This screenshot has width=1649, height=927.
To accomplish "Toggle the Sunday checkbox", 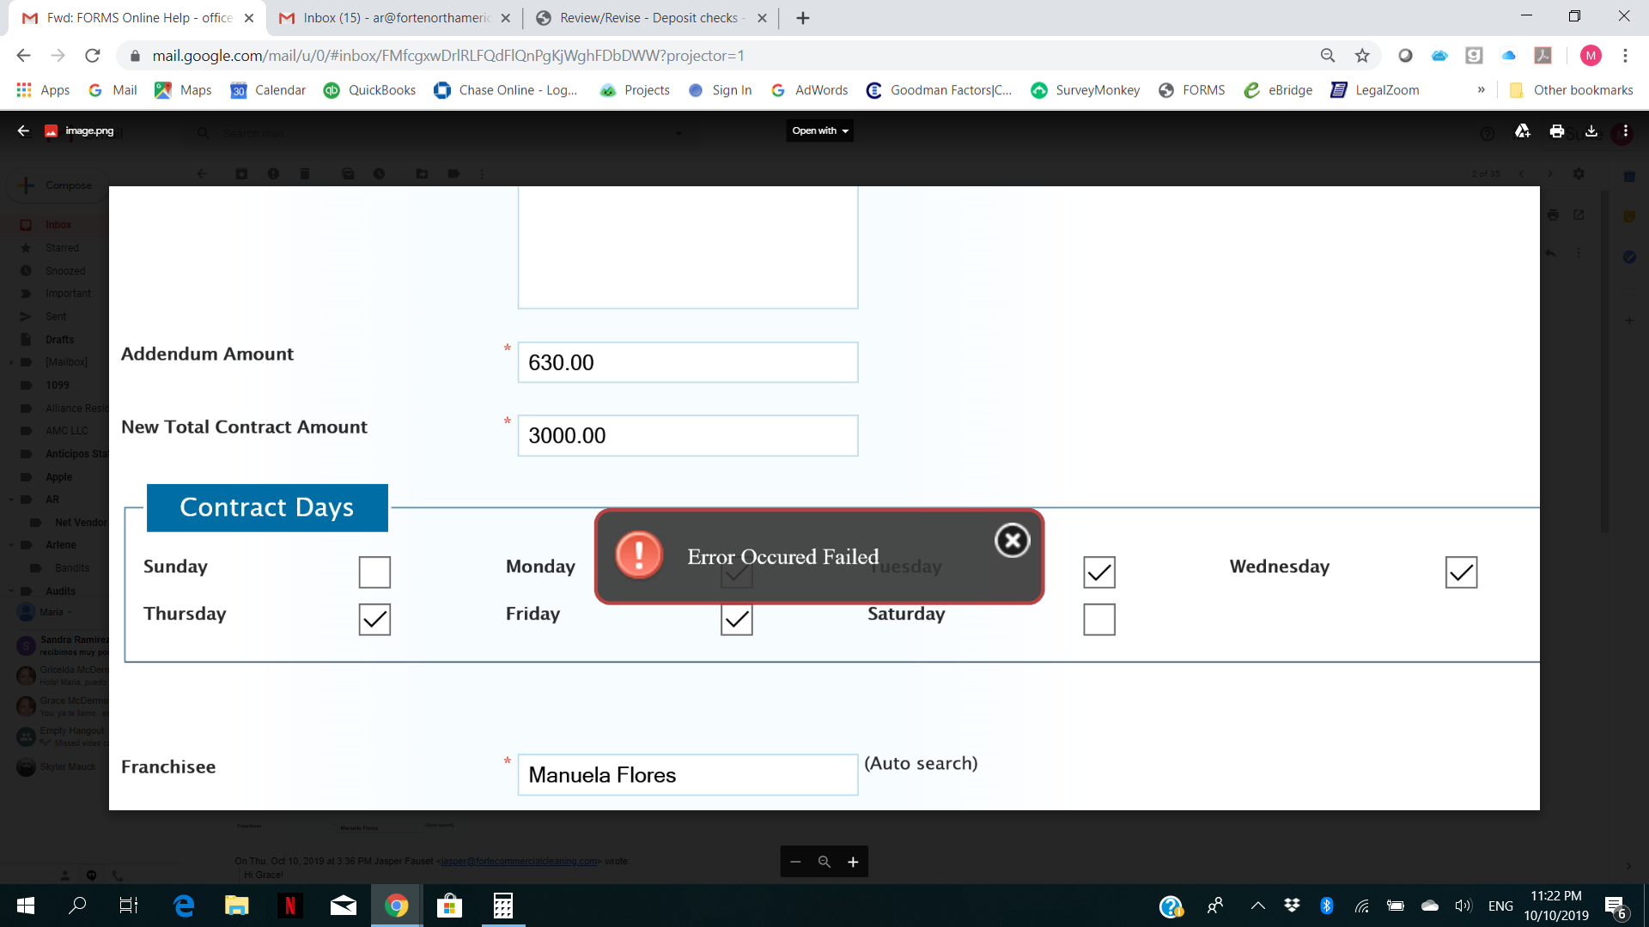I will coord(374,573).
